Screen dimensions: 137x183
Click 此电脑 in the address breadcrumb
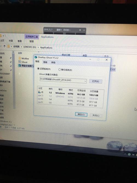point(16,47)
